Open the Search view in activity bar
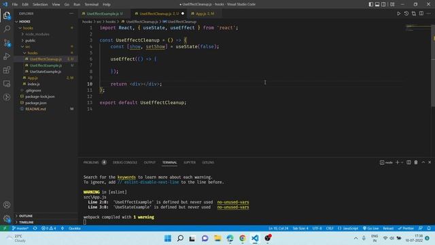The image size is (435, 245). coord(7,29)
